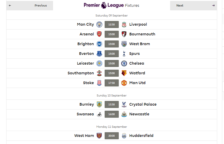The height and width of the screenshot is (144, 224).
Task: Click the Brighton team name
Action: coord(85,44)
